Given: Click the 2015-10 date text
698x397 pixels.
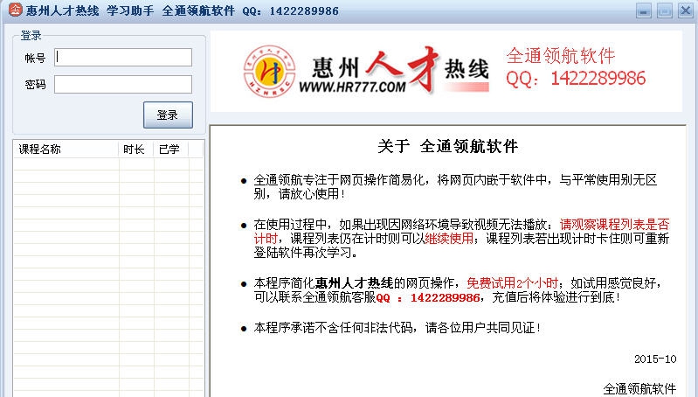Looking at the screenshot, I should (x=655, y=359).
